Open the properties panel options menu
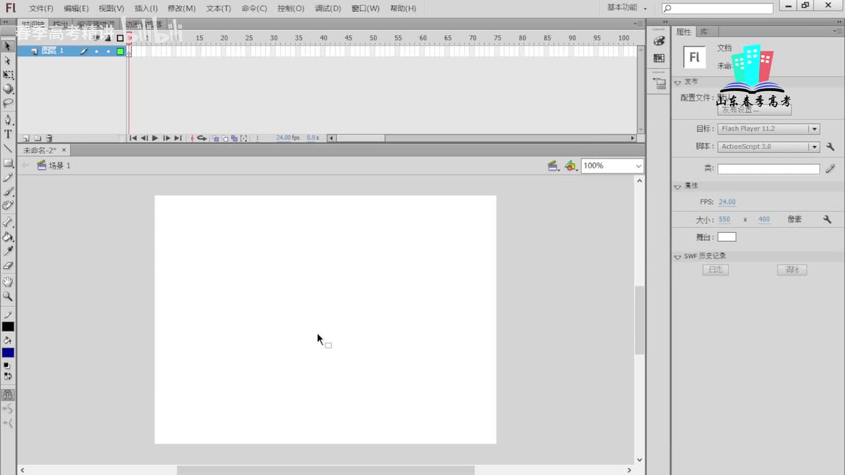 pyautogui.click(x=837, y=31)
